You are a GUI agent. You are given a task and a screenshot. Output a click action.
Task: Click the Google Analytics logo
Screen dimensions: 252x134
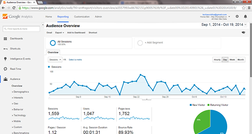[17, 17]
